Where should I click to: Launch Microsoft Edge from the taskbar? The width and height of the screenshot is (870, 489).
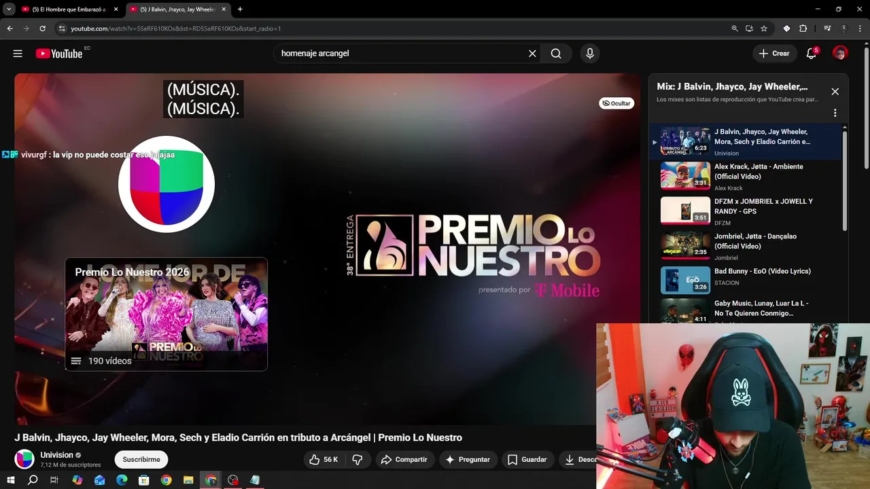(x=122, y=480)
